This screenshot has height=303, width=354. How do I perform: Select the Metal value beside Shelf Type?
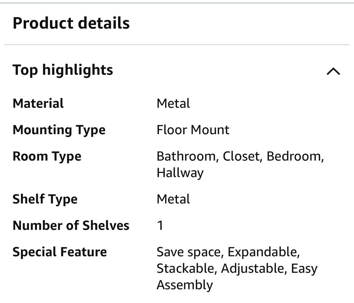[x=173, y=199]
